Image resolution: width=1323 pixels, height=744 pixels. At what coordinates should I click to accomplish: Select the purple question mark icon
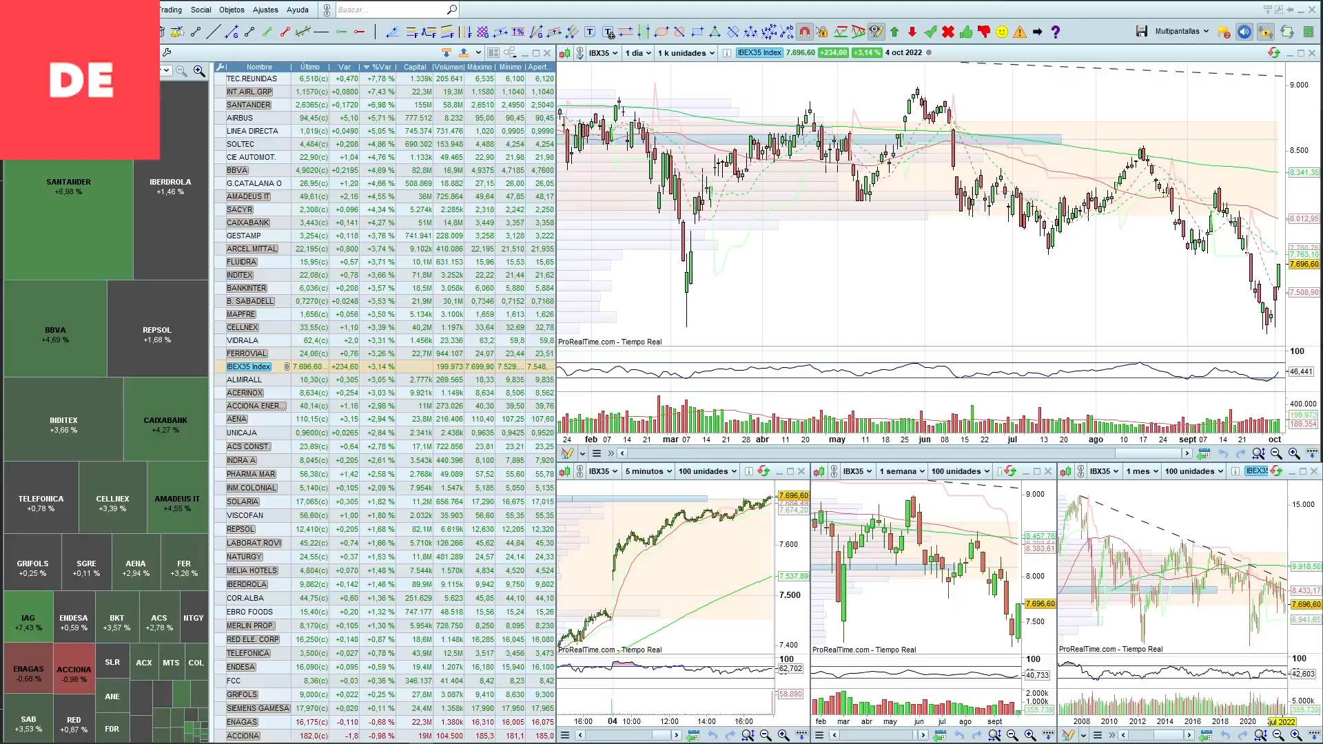(1055, 32)
